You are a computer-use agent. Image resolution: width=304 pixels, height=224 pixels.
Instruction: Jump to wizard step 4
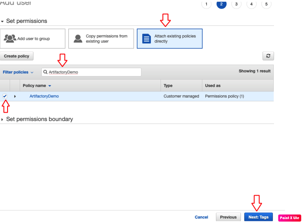pyautogui.click(x=251, y=4)
